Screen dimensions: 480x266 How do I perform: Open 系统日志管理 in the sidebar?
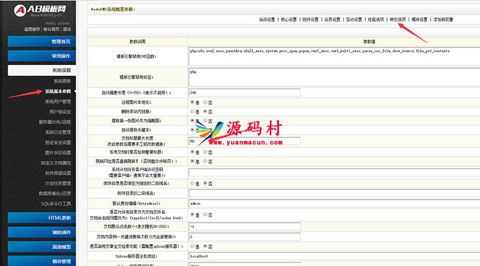click(x=58, y=132)
